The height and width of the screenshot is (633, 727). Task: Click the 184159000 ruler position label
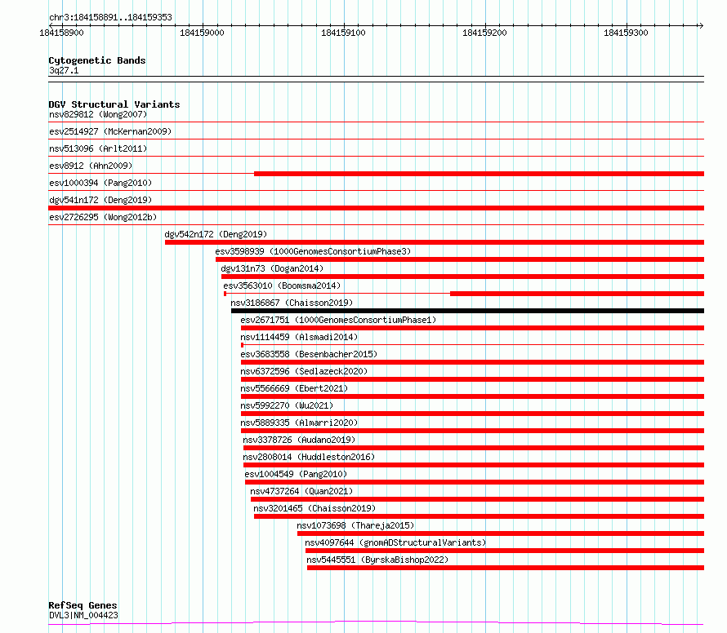pyautogui.click(x=202, y=33)
